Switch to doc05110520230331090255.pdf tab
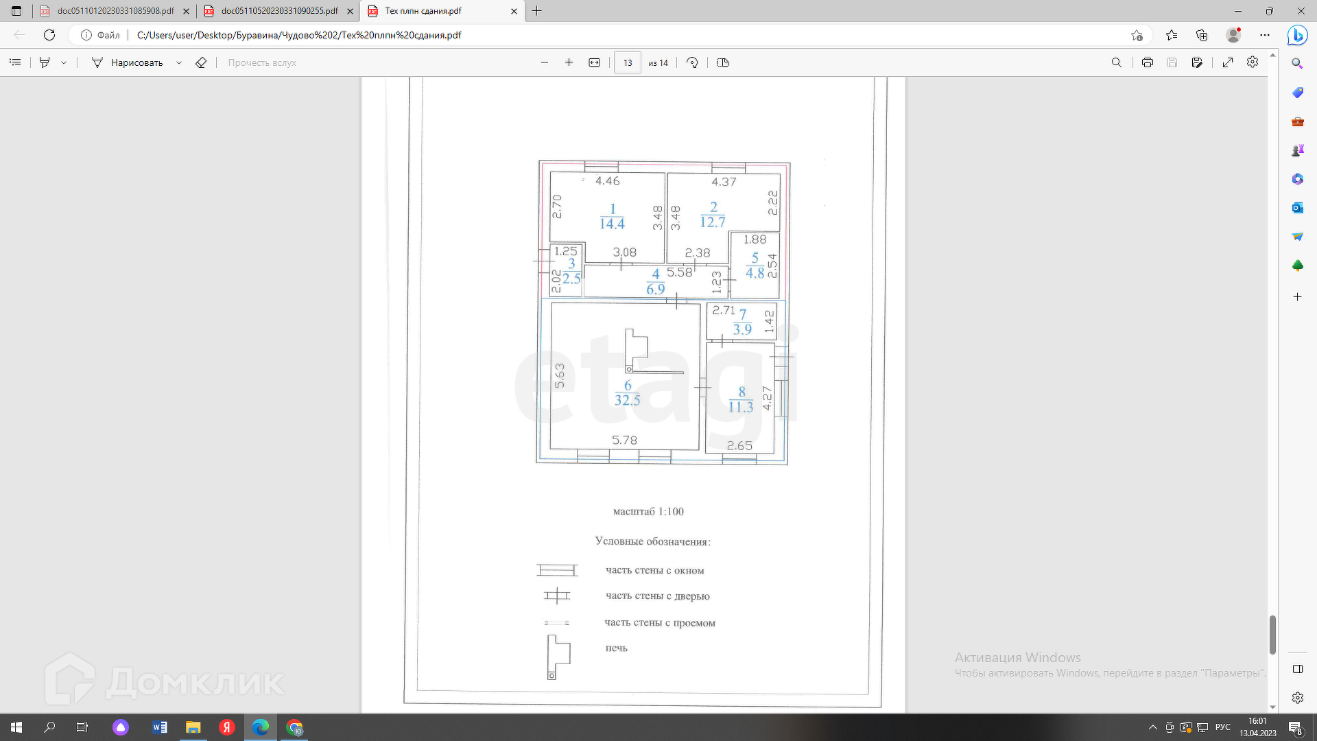Screen dimensions: 1317x741 coord(279,11)
